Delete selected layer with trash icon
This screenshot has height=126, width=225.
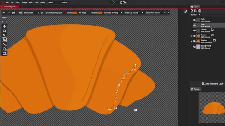tap(200, 11)
